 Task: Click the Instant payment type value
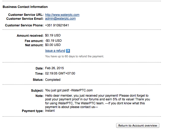[x=50, y=111]
